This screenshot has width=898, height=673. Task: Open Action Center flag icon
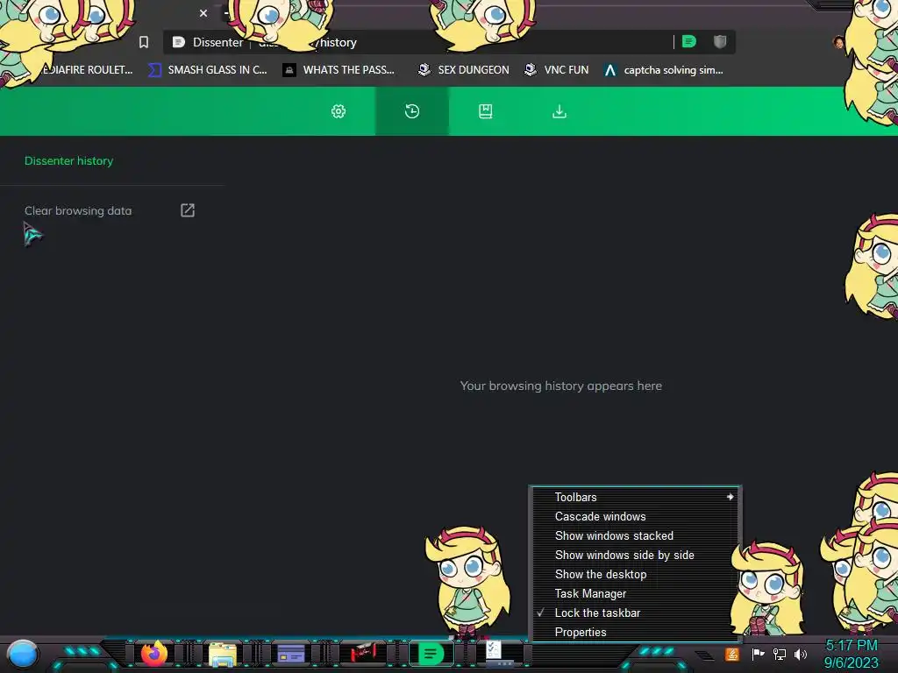coord(758,654)
